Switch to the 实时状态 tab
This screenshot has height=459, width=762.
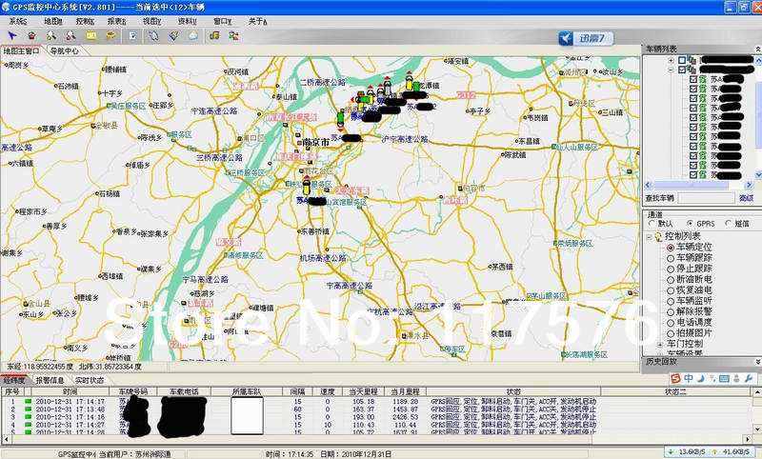[90, 380]
